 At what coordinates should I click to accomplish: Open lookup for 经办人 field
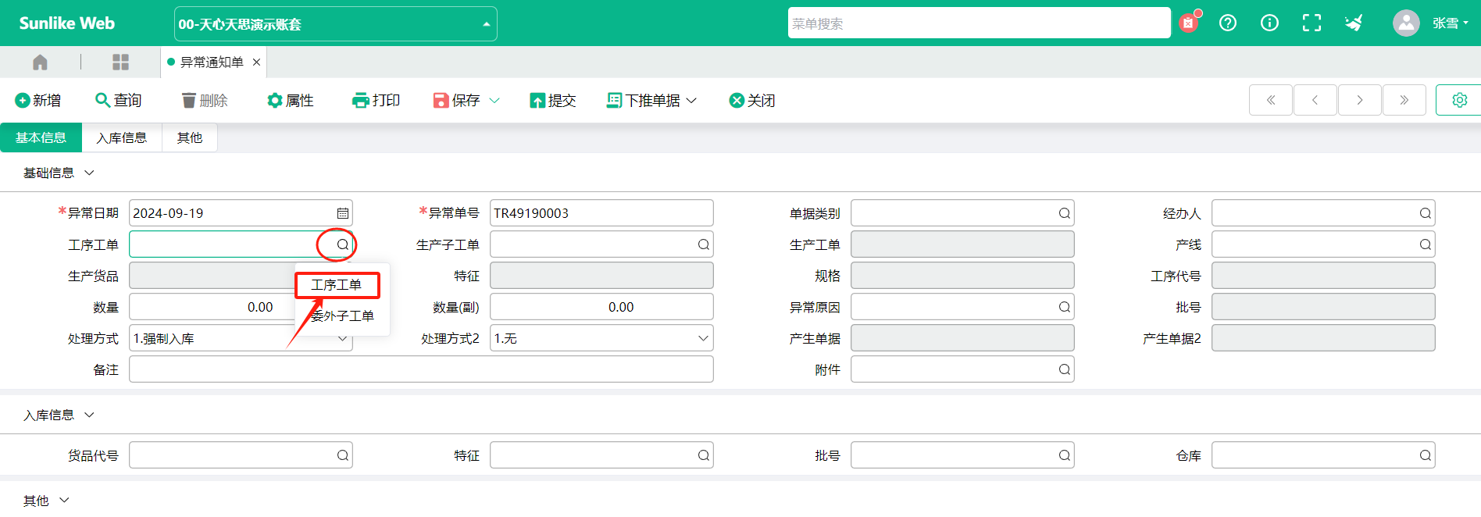pos(1426,213)
